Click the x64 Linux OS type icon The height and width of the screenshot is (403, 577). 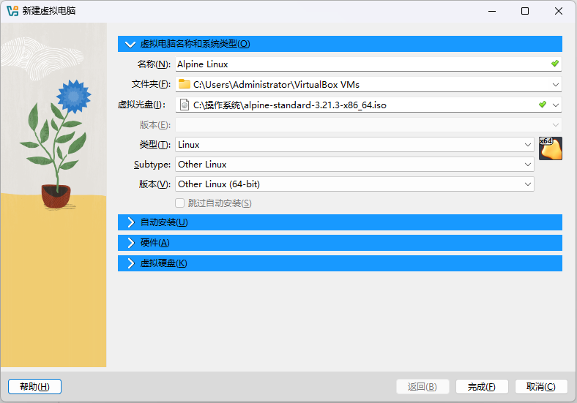click(x=551, y=148)
